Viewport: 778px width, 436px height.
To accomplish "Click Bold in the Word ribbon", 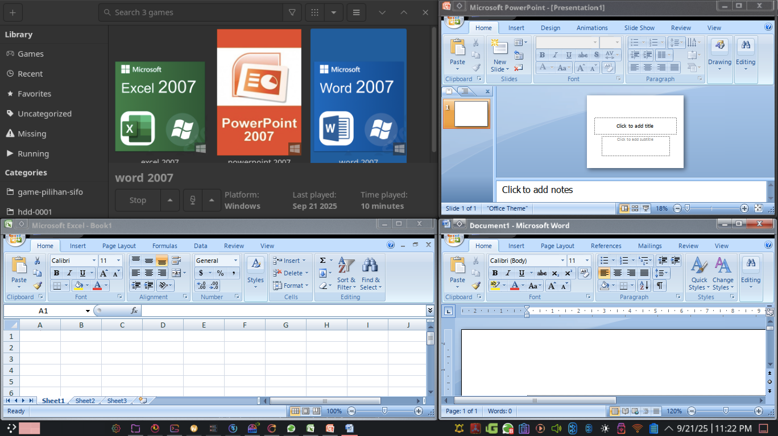I will pyautogui.click(x=495, y=273).
